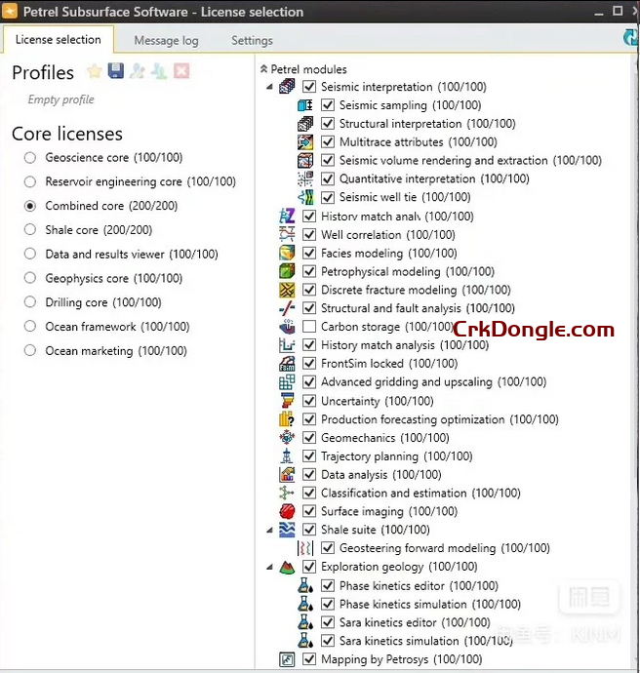Click the save profile floppy disk icon
Image resolution: width=640 pixels, height=673 pixels.
pyautogui.click(x=116, y=71)
